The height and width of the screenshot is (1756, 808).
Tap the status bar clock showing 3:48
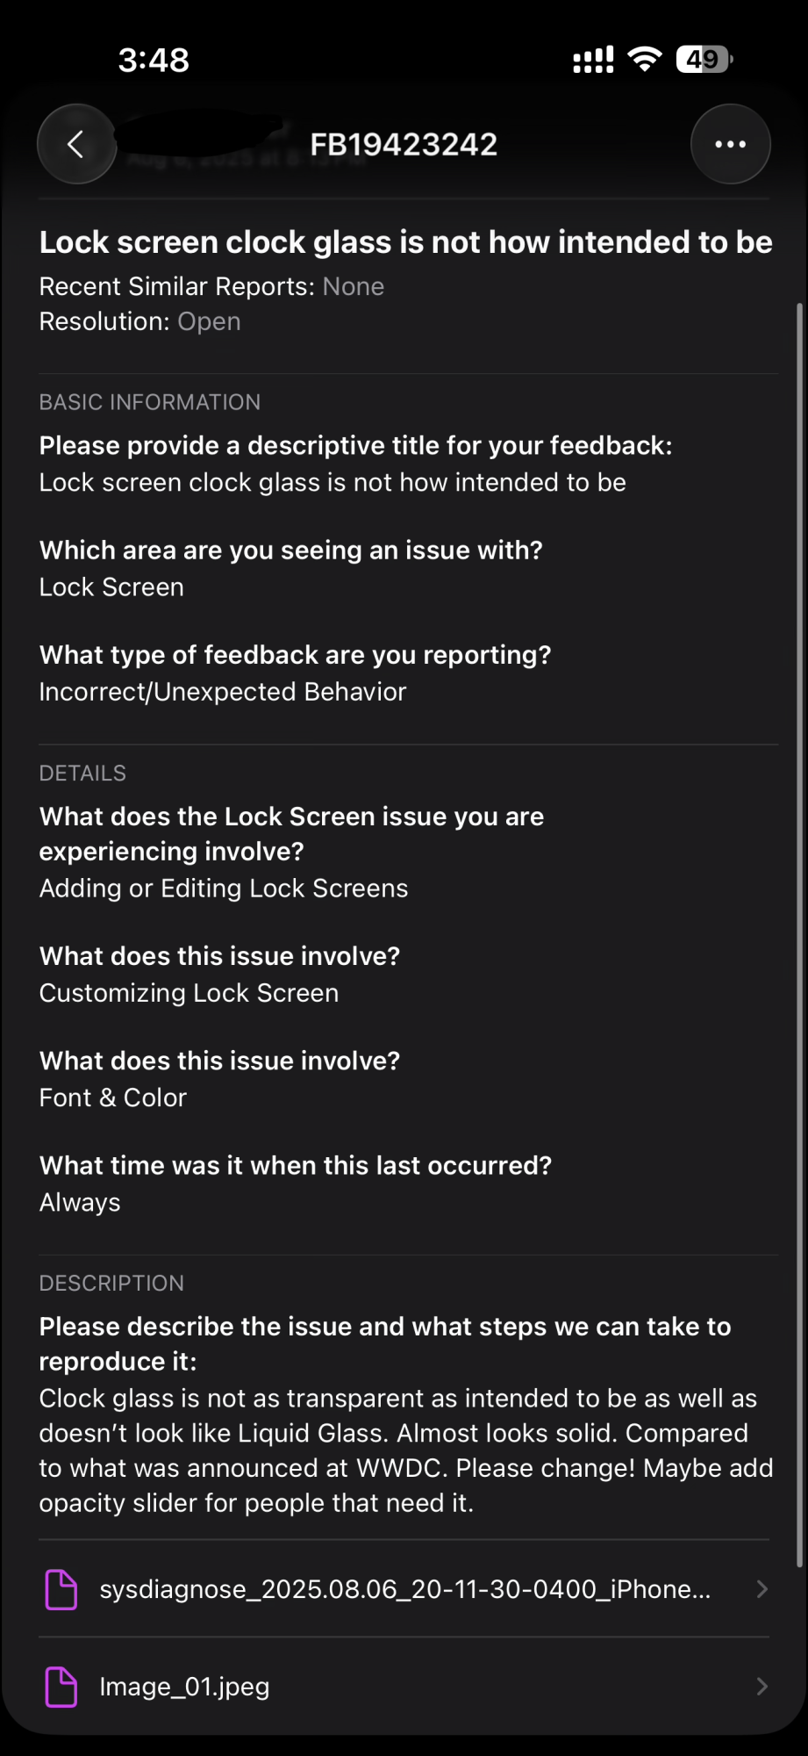[154, 61]
